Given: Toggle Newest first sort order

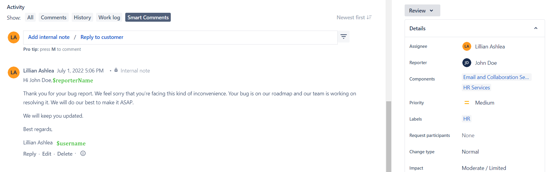Looking at the screenshot, I should [x=354, y=18].
